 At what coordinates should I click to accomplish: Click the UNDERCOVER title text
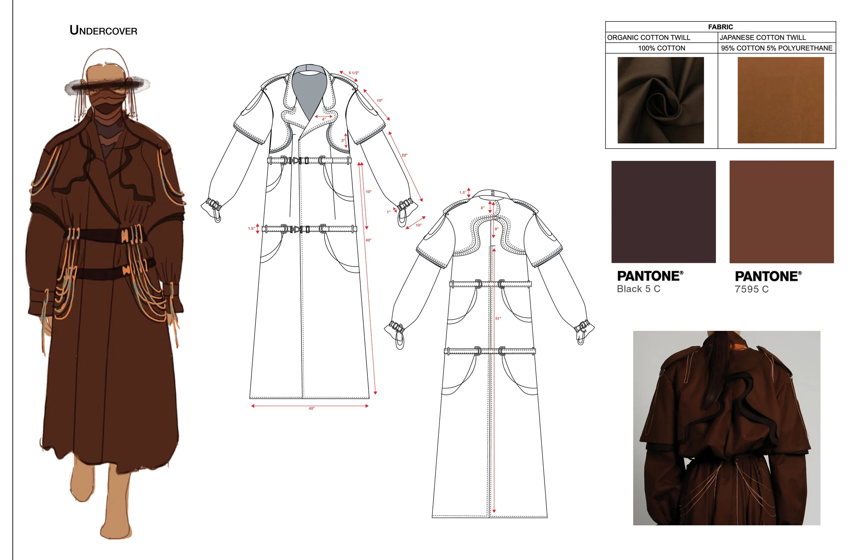tap(103, 30)
